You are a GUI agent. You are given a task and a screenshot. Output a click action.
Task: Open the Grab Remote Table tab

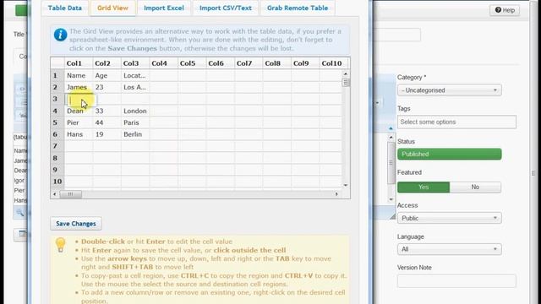(298, 8)
